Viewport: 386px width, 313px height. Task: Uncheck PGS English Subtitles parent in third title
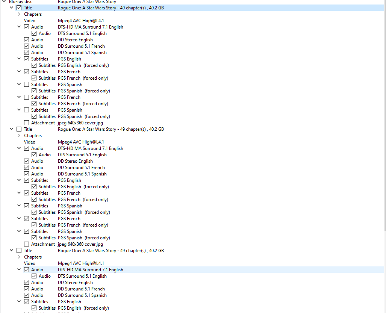(x=27, y=302)
